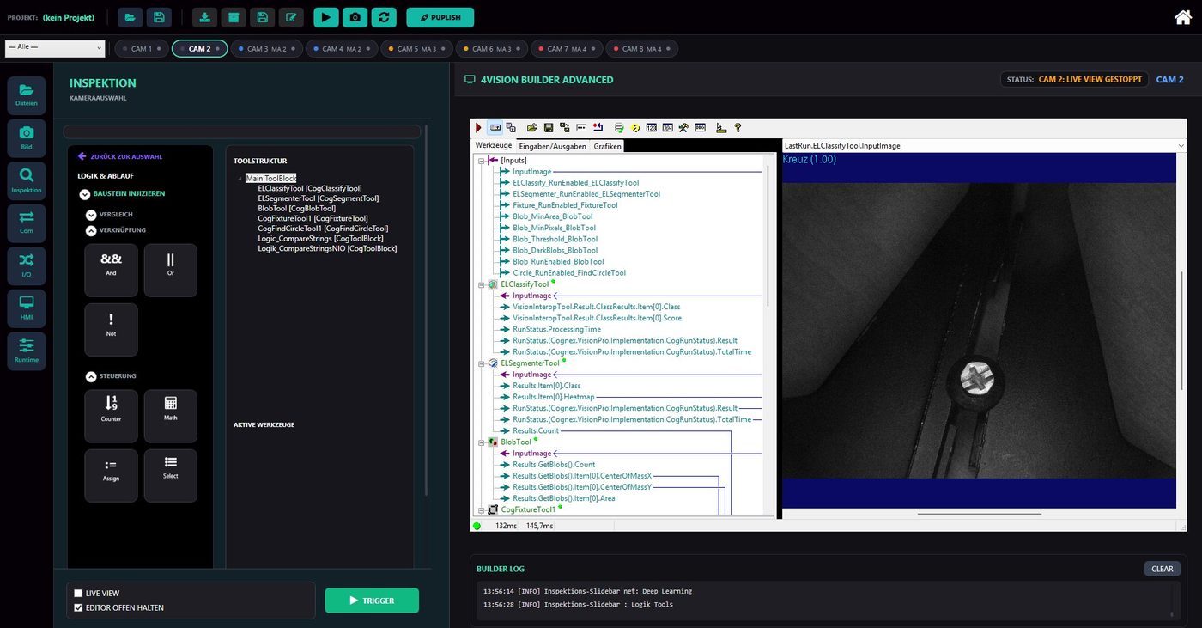Click the image display horizontal scrollbar
This screenshot has height=628, width=1202.
979,514
